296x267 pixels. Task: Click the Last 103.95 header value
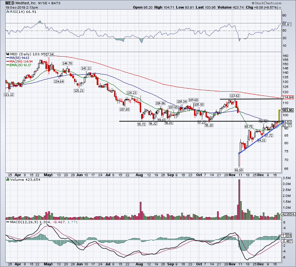(206, 7)
